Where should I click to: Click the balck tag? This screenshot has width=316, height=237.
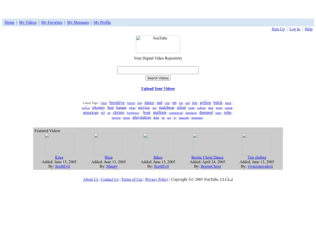(218, 102)
